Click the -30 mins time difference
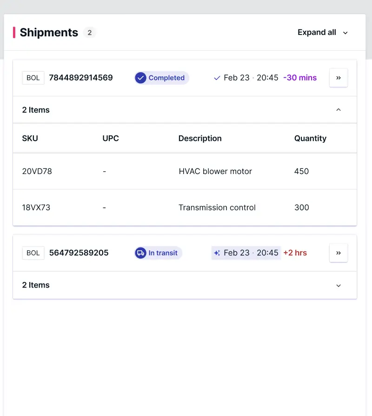This screenshot has width=372, height=416. pos(300,78)
